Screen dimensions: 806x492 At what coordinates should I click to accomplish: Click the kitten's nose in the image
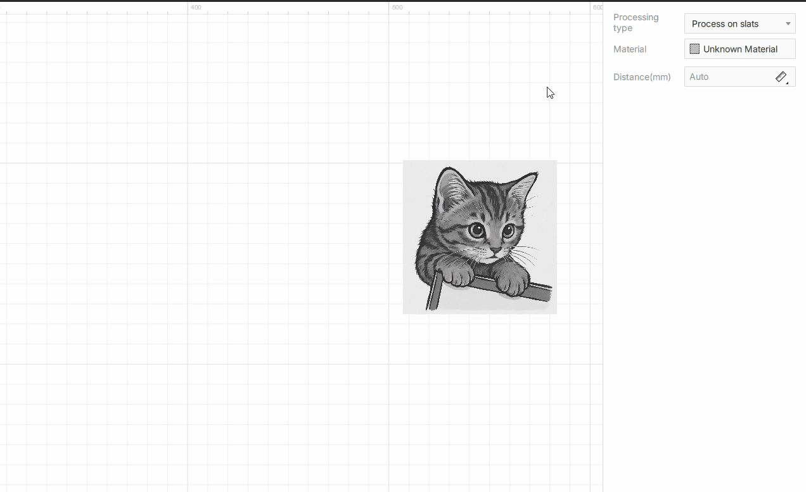pos(495,251)
